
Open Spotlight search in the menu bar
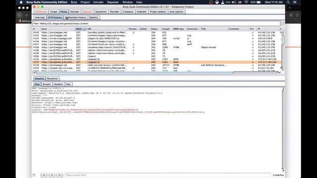tap(288, 2)
